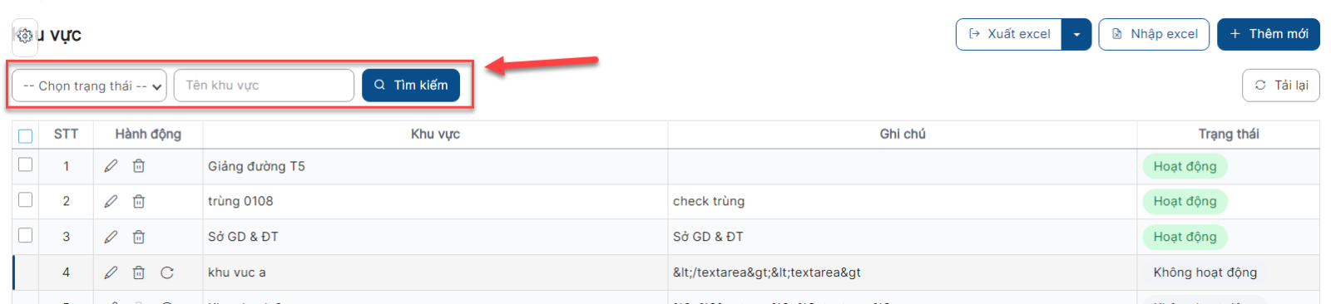Click the Tìm kiếm search button
The image size is (1331, 304).
(411, 85)
